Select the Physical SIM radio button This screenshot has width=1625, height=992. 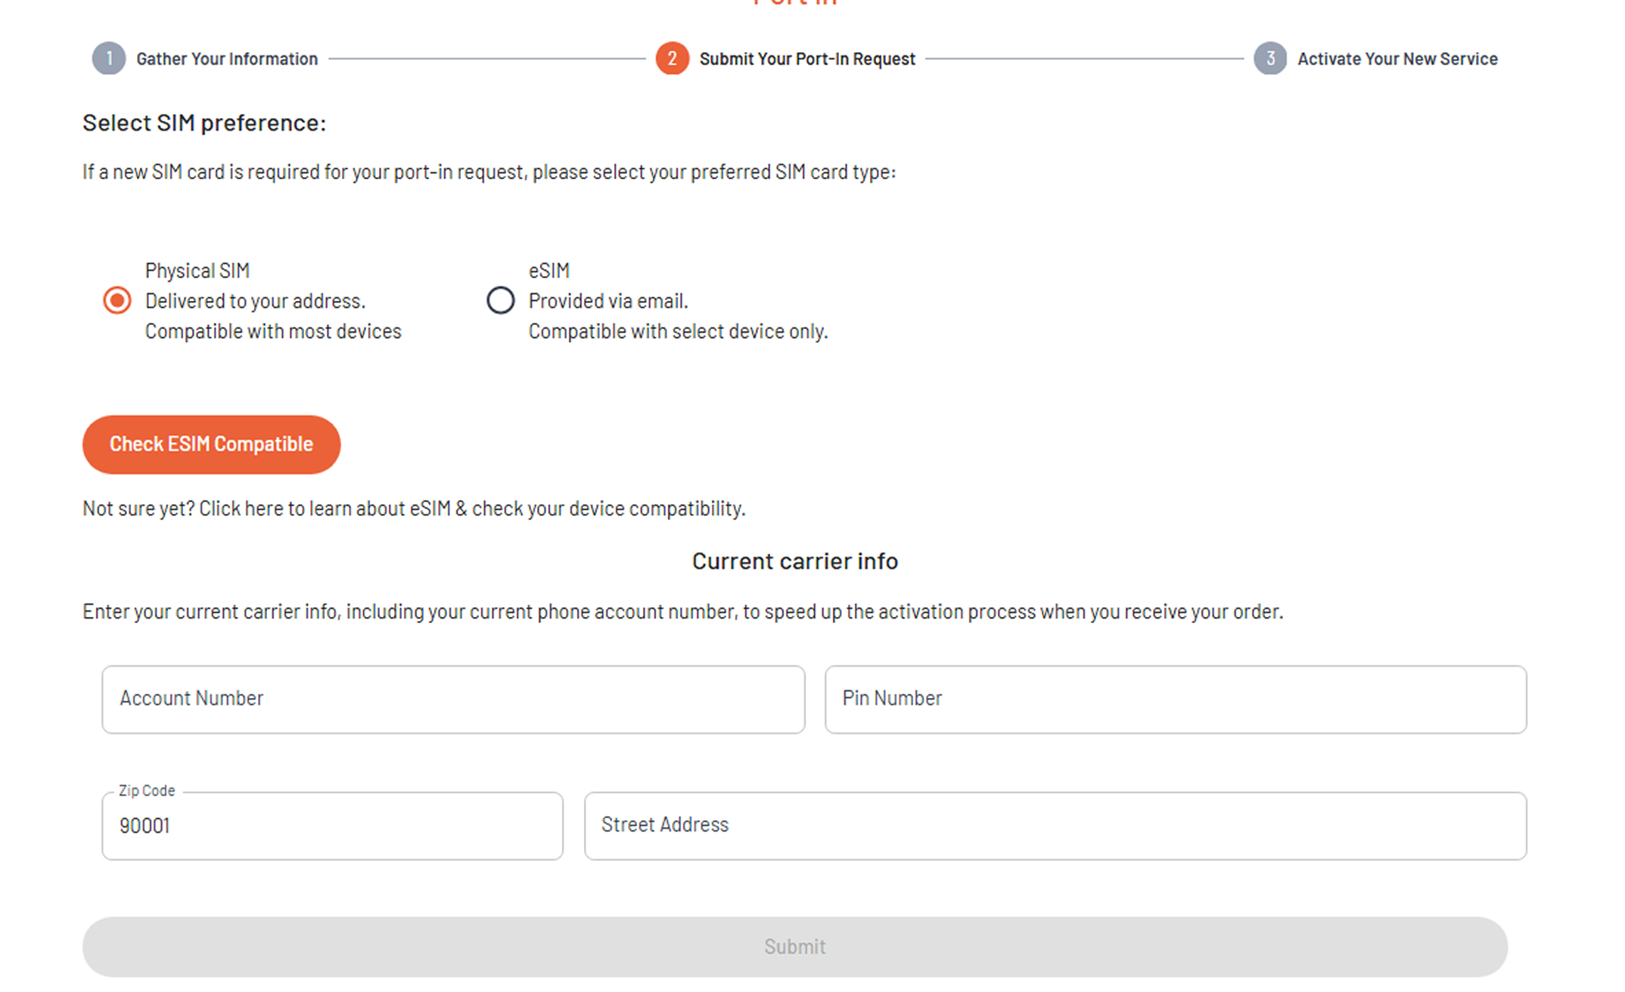117,300
